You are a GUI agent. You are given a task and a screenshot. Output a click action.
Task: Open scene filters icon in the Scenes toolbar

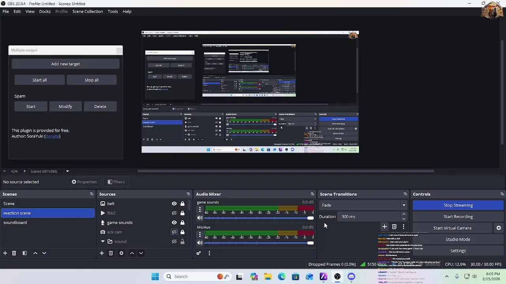coord(25,253)
